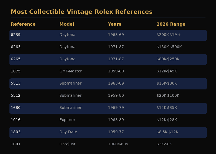Click the 1959-77 years cell
The image size is (216, 154).
(116, 132)
